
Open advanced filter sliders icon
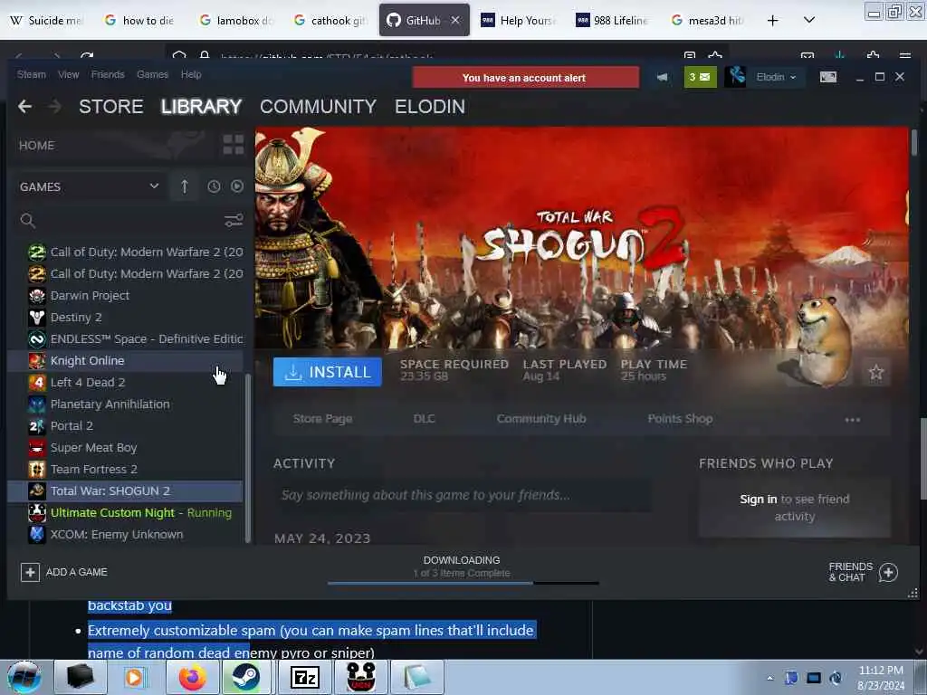pyautogui.click(x=234, y=221)
